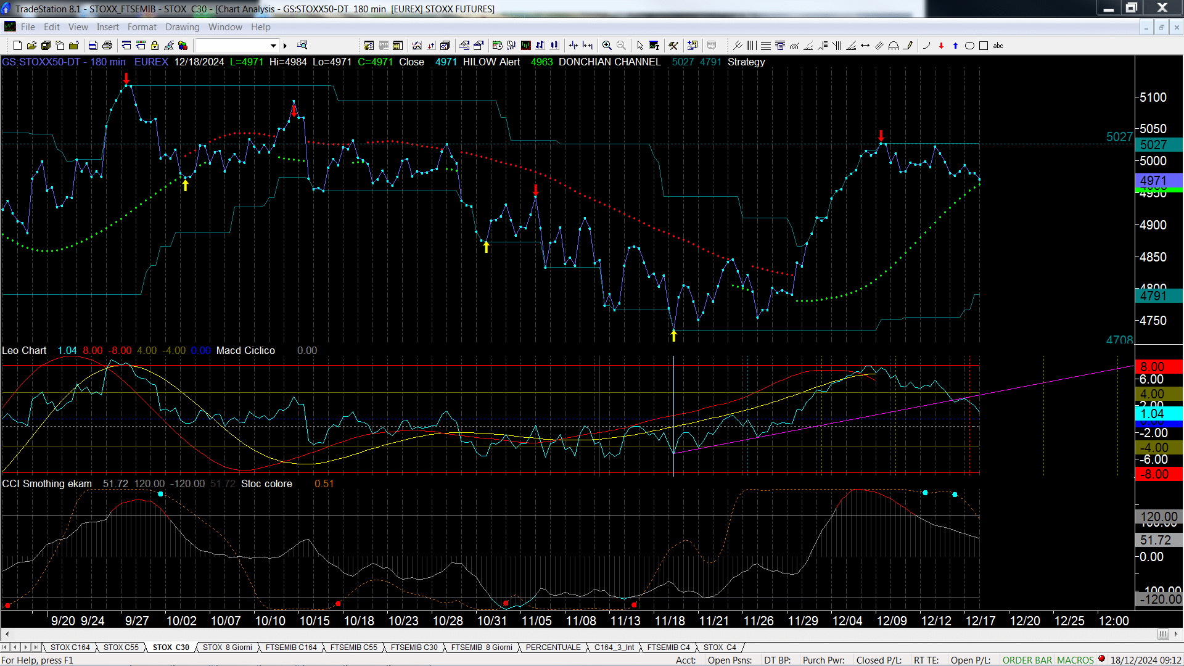Click the Macd Ciclico indicator label
The height and width of the screenshot is (666, 1184).
(x=245, y=351)
